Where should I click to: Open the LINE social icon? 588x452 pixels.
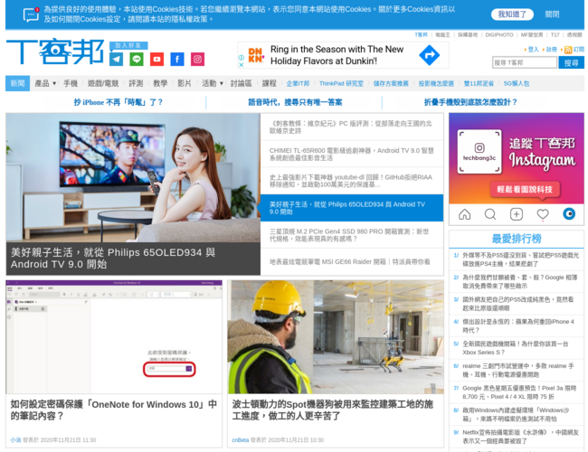point(137,59)
